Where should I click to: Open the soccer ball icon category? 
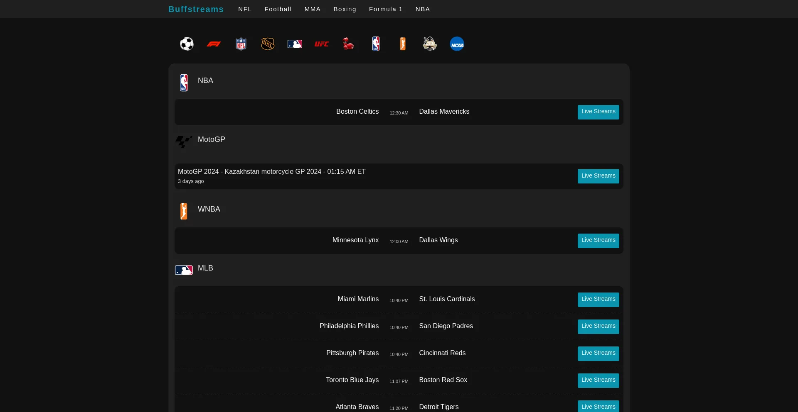pos(187,44)
